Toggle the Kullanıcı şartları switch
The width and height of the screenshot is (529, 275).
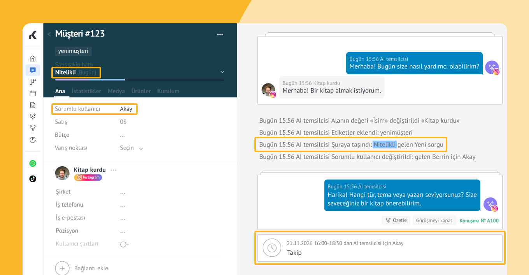[x=124, y=244]
